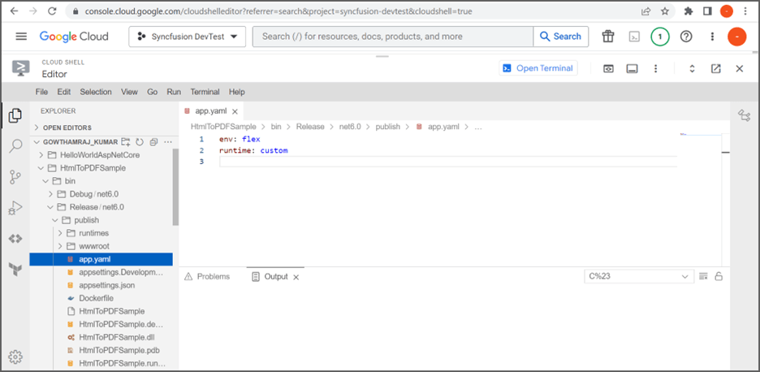Click the Google Cloud logo
760x372 pixels.
(x=74, y=37)
